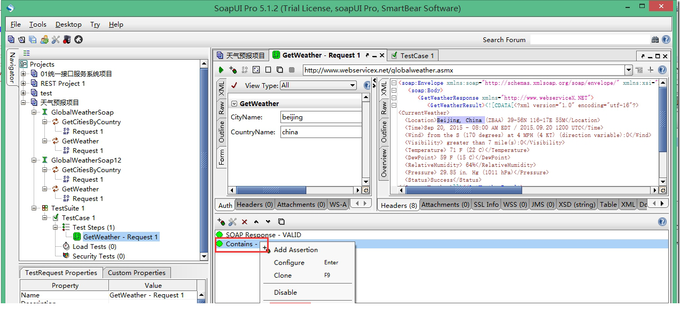Screen dimensions: 680x315
Task: Click the help icon in assertions panel
Action: [x=662, y=222]
